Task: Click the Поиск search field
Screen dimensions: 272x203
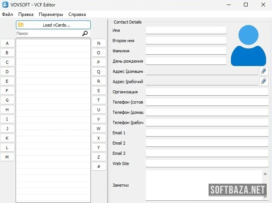Action: point(48,34)
